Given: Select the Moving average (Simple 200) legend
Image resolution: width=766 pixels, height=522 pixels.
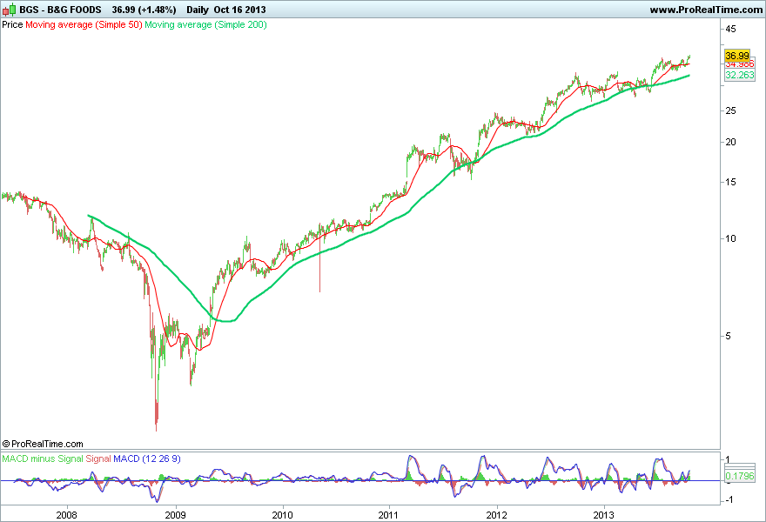Looking at the screenshot, I should point(205,24).
